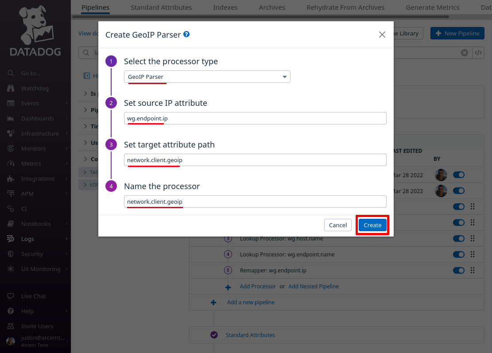Open the processor type dropdown
This screenshot has height=353, width=492.
coord(207,77)
